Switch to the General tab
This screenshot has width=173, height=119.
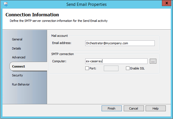click(x=17, y=39)
